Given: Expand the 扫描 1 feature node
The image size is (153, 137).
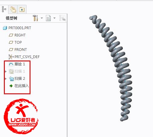Looking at the screenshot, I should point(6,71).
